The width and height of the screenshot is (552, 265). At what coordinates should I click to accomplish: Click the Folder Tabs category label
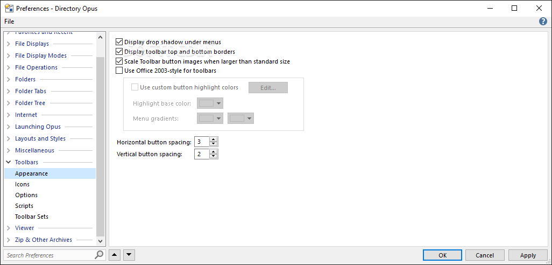tap(31, 91)
